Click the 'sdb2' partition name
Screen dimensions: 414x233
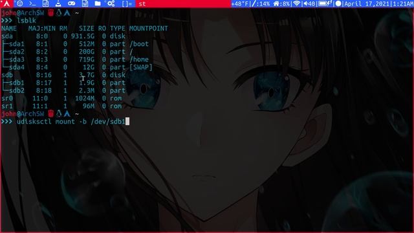[16, 91]
